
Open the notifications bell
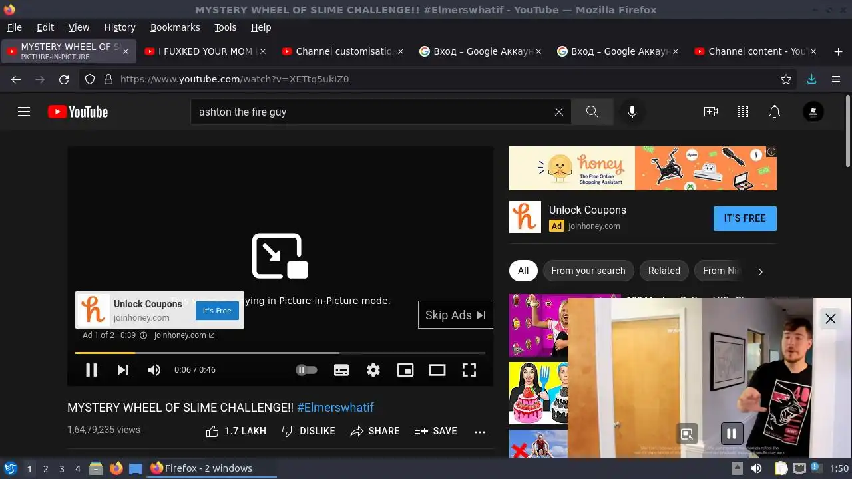[775, 112]
